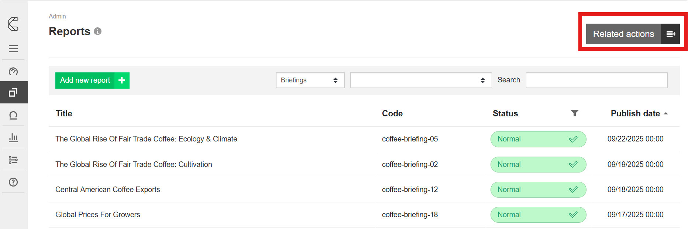Click the Add new report button
This screenshot has height=229, width=688.
pyautogui.click(x=92, y=81)
